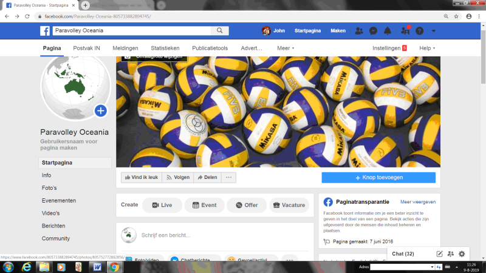
Task: Open Info in left sidebar
Action: point(47,175)
